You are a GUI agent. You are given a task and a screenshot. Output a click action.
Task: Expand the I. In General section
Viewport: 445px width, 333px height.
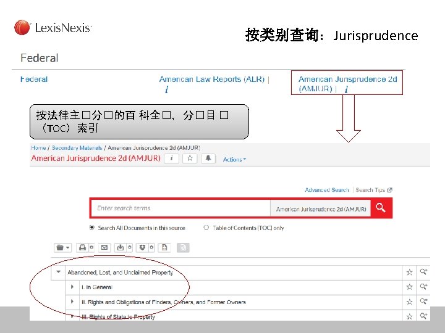tap(72, 287)
